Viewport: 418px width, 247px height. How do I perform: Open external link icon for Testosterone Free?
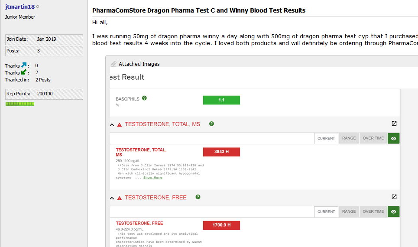(x=394, y=197)
